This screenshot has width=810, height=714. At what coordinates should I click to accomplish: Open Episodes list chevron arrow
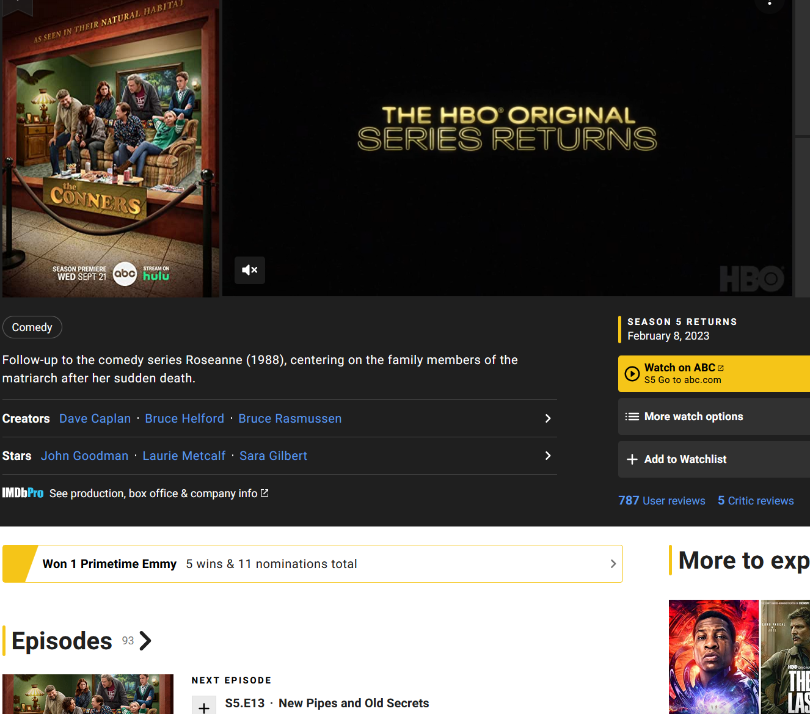pyautogui.click(x=145, y=641)
